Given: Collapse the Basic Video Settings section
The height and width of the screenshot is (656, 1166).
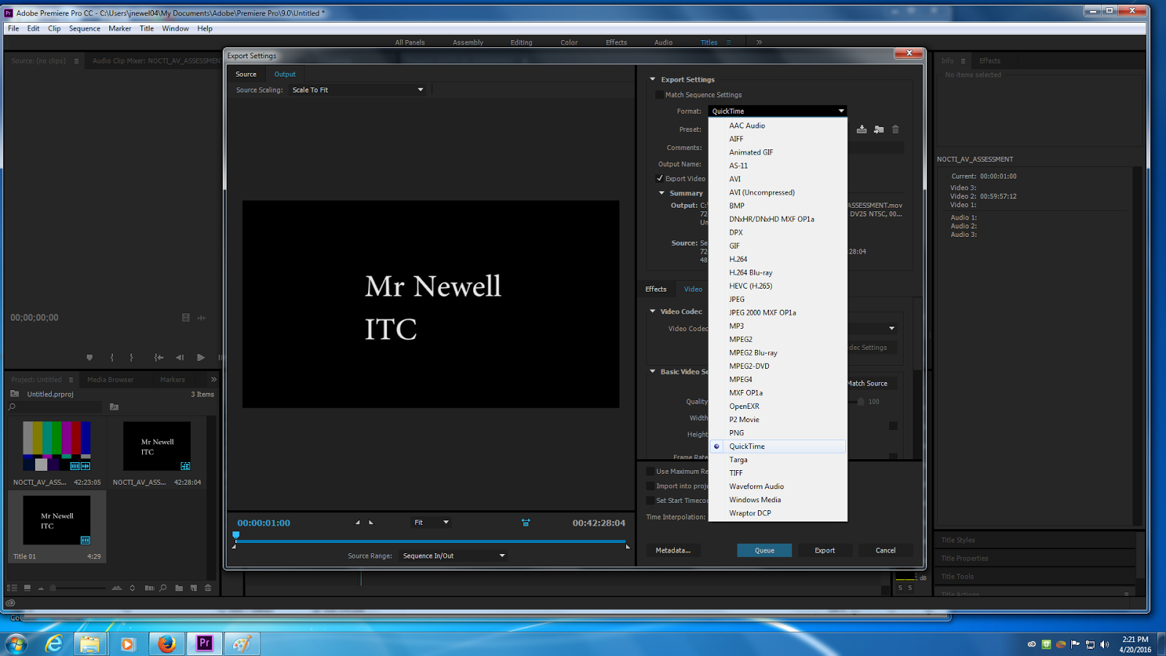Looking at the screenshot, I should pyautogui.click(x=653, y=372).
